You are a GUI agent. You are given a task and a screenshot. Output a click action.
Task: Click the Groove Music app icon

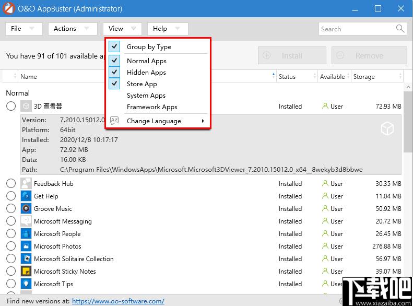click(x=26, y=208)
